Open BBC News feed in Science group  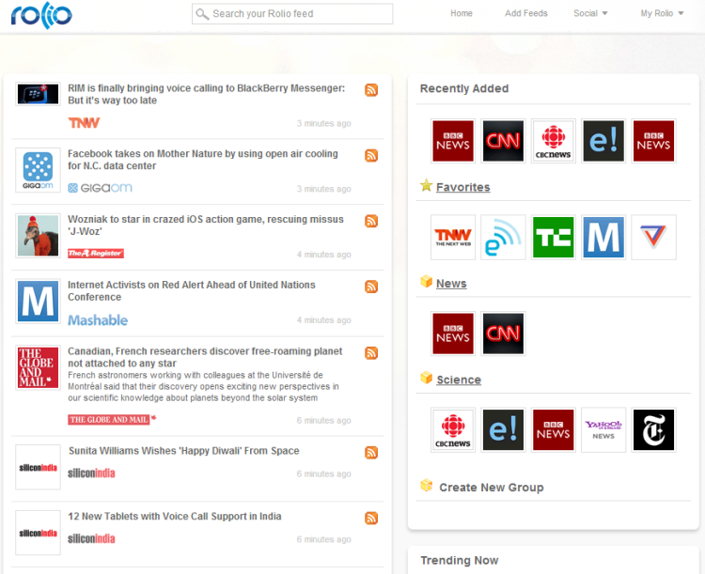pos(553,429)
